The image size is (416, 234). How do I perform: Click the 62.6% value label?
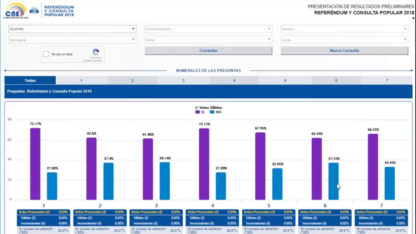[x=92, y=134]
